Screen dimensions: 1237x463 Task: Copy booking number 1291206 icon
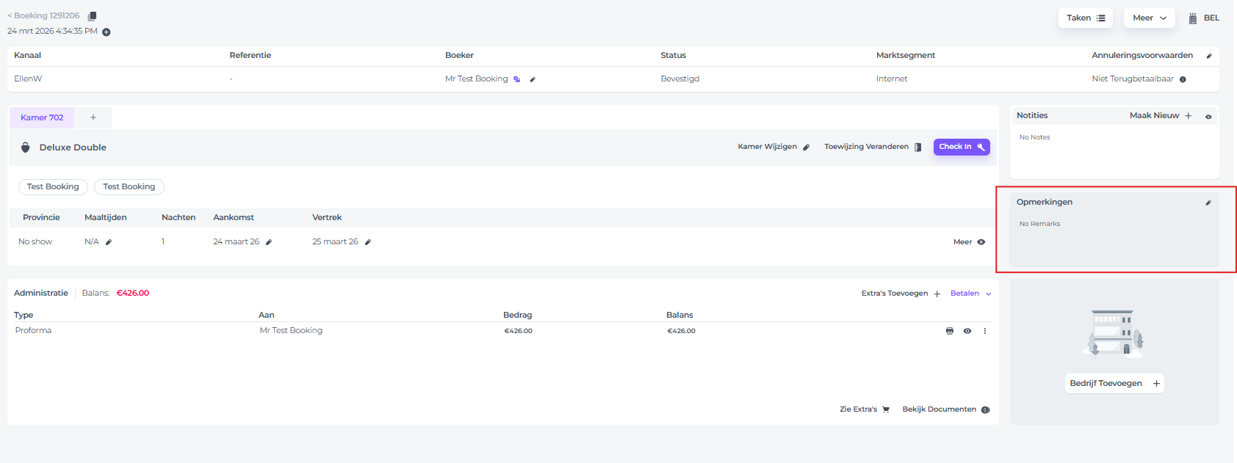[92, 16]
